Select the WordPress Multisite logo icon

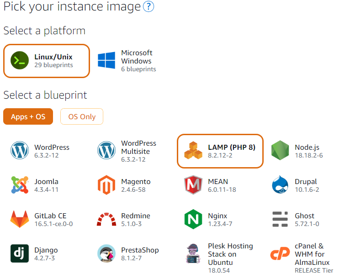click(x=106, y=150)
